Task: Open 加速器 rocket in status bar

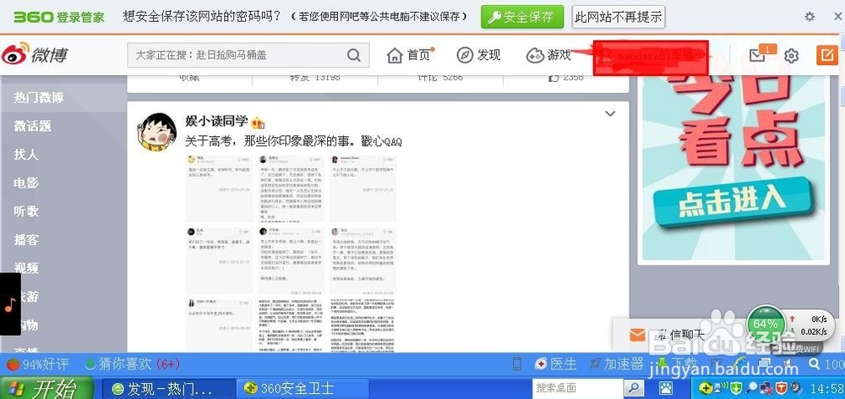Action: point(617,364)
